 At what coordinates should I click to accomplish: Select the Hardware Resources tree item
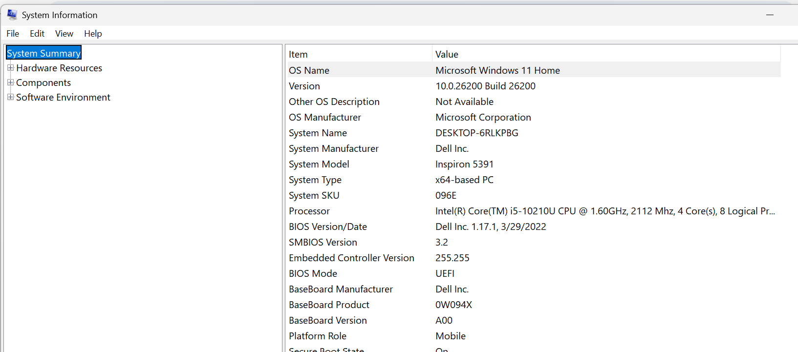pos(59,68)
